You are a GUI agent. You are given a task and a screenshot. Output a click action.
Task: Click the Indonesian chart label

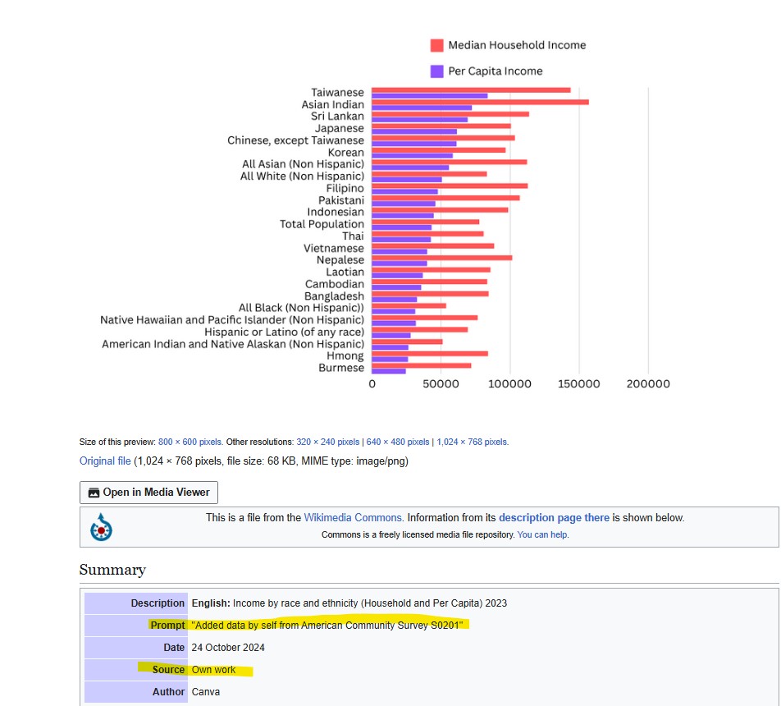[336, 212]
